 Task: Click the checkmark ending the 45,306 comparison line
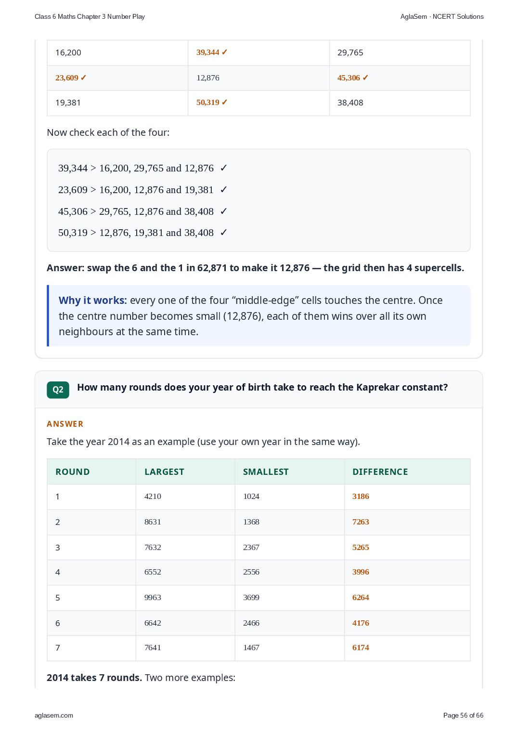223,211
